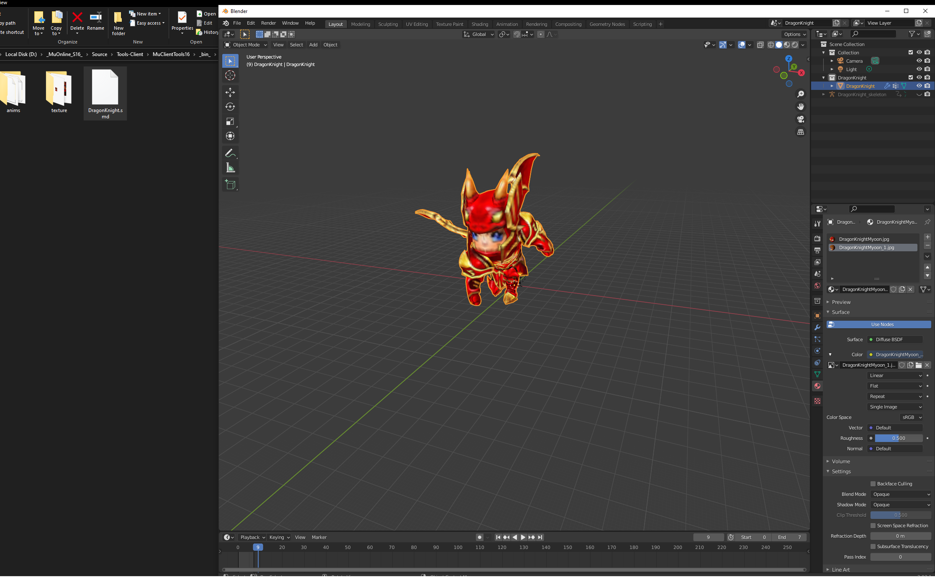
Task: Adjust the Roughness slider
Action: tap(899, 439)
